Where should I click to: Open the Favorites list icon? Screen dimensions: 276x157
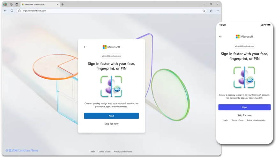click(211, 11)
